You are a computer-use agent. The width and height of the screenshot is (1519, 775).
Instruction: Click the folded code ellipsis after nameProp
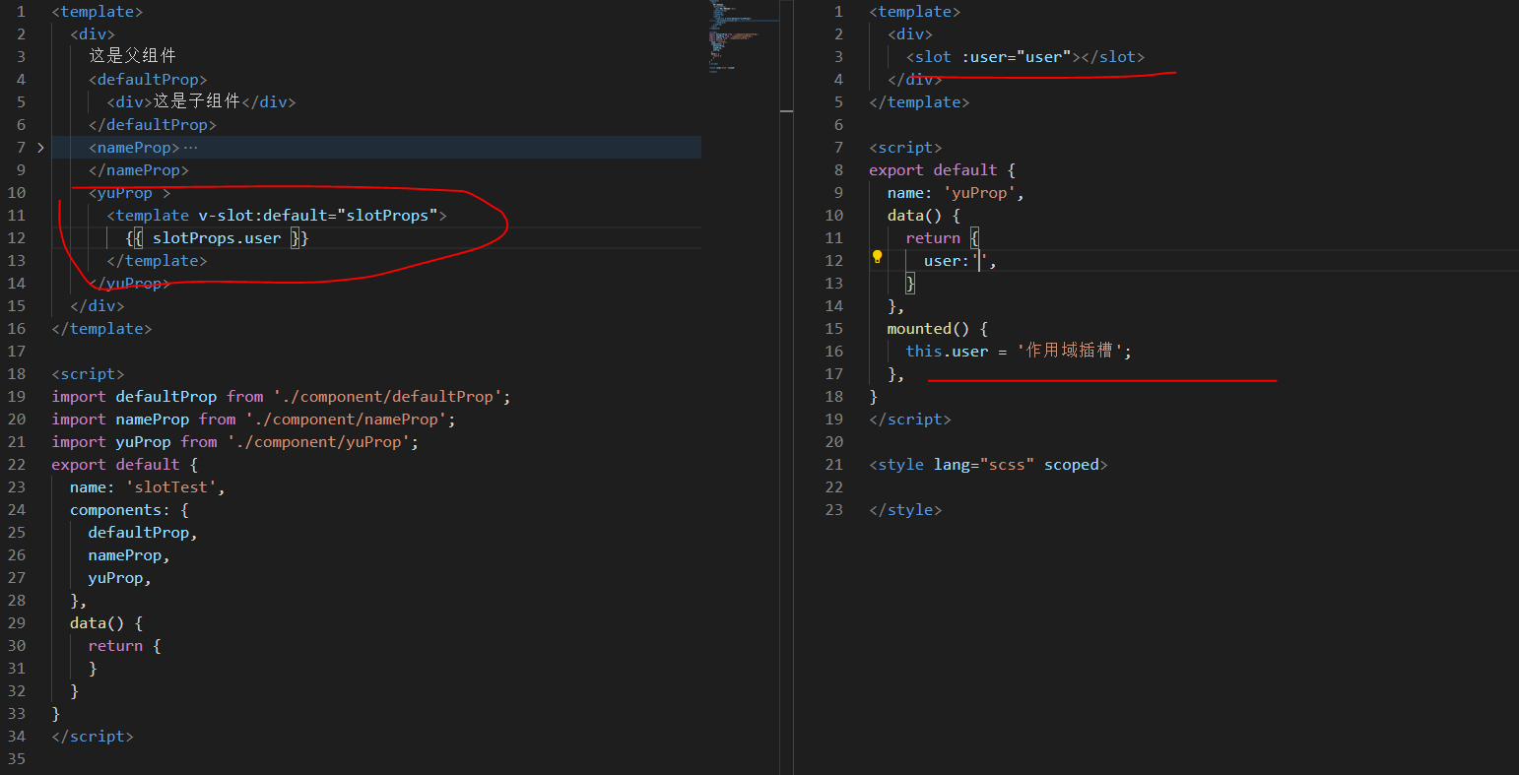[x=191, y=148]
